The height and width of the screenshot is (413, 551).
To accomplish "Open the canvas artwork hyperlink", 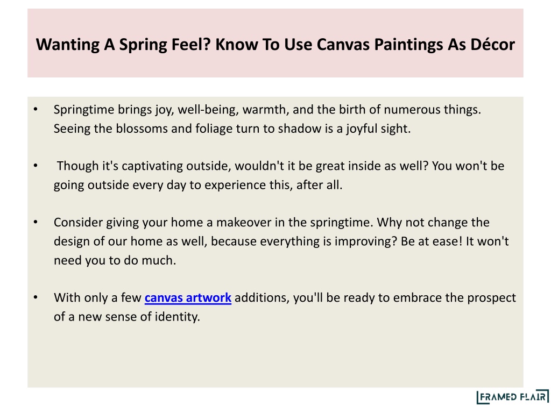I will (x=188, y=298).
